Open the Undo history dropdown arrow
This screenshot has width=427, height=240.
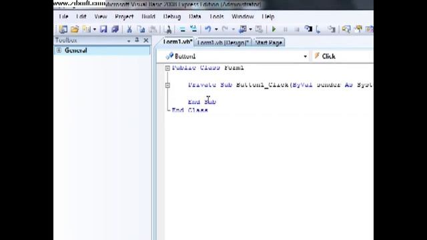pyautogui.click(x=216, y=29)
